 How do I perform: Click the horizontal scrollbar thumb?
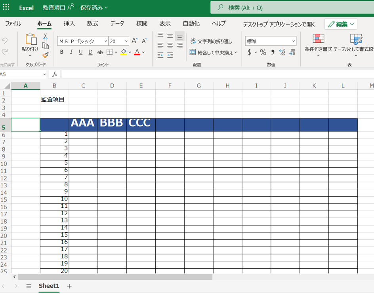[115, 277]
